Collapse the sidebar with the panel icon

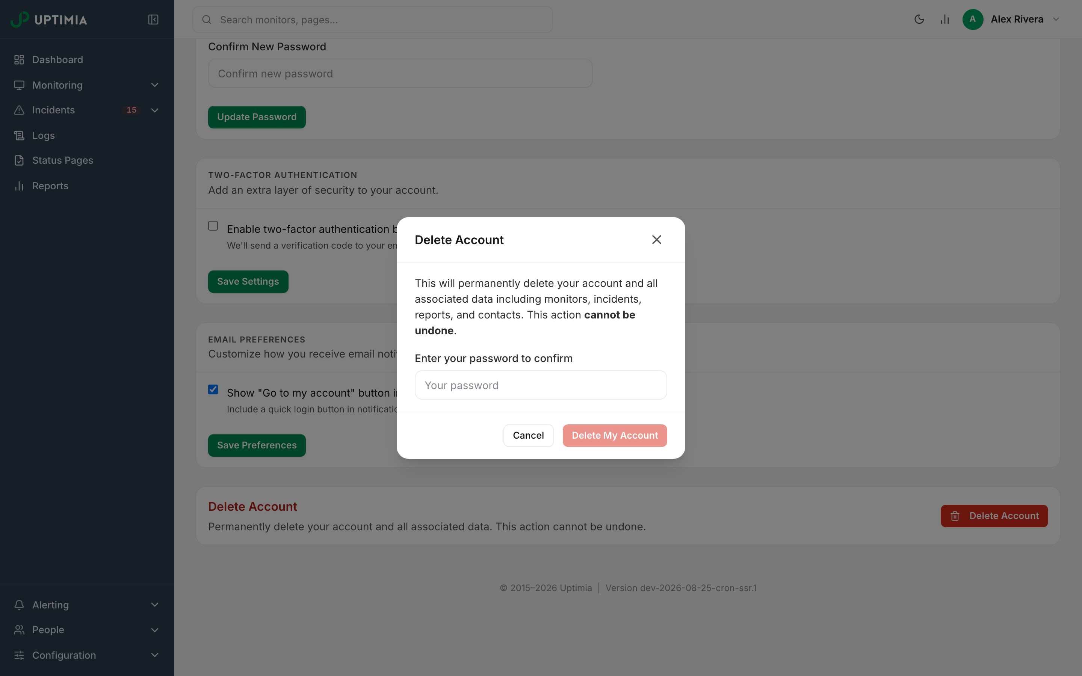tap(153, 20)
